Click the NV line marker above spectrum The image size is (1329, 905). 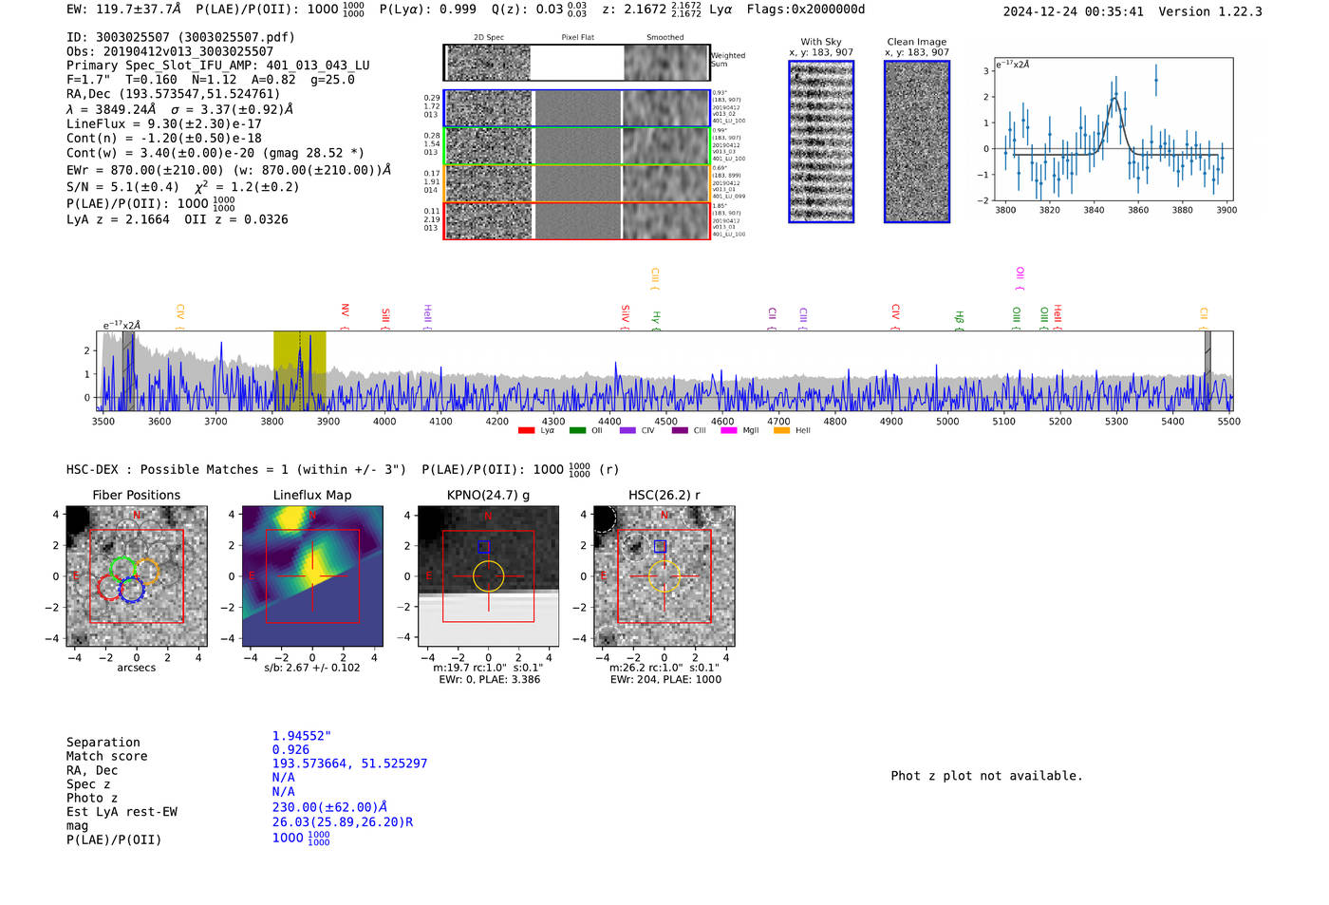(345, 316)
